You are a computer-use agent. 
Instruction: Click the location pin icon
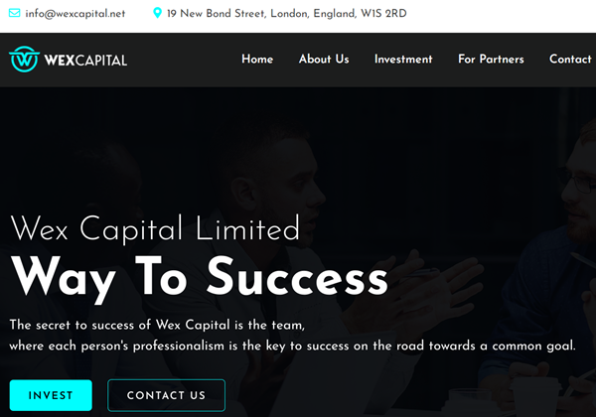[x=157, y=13]
